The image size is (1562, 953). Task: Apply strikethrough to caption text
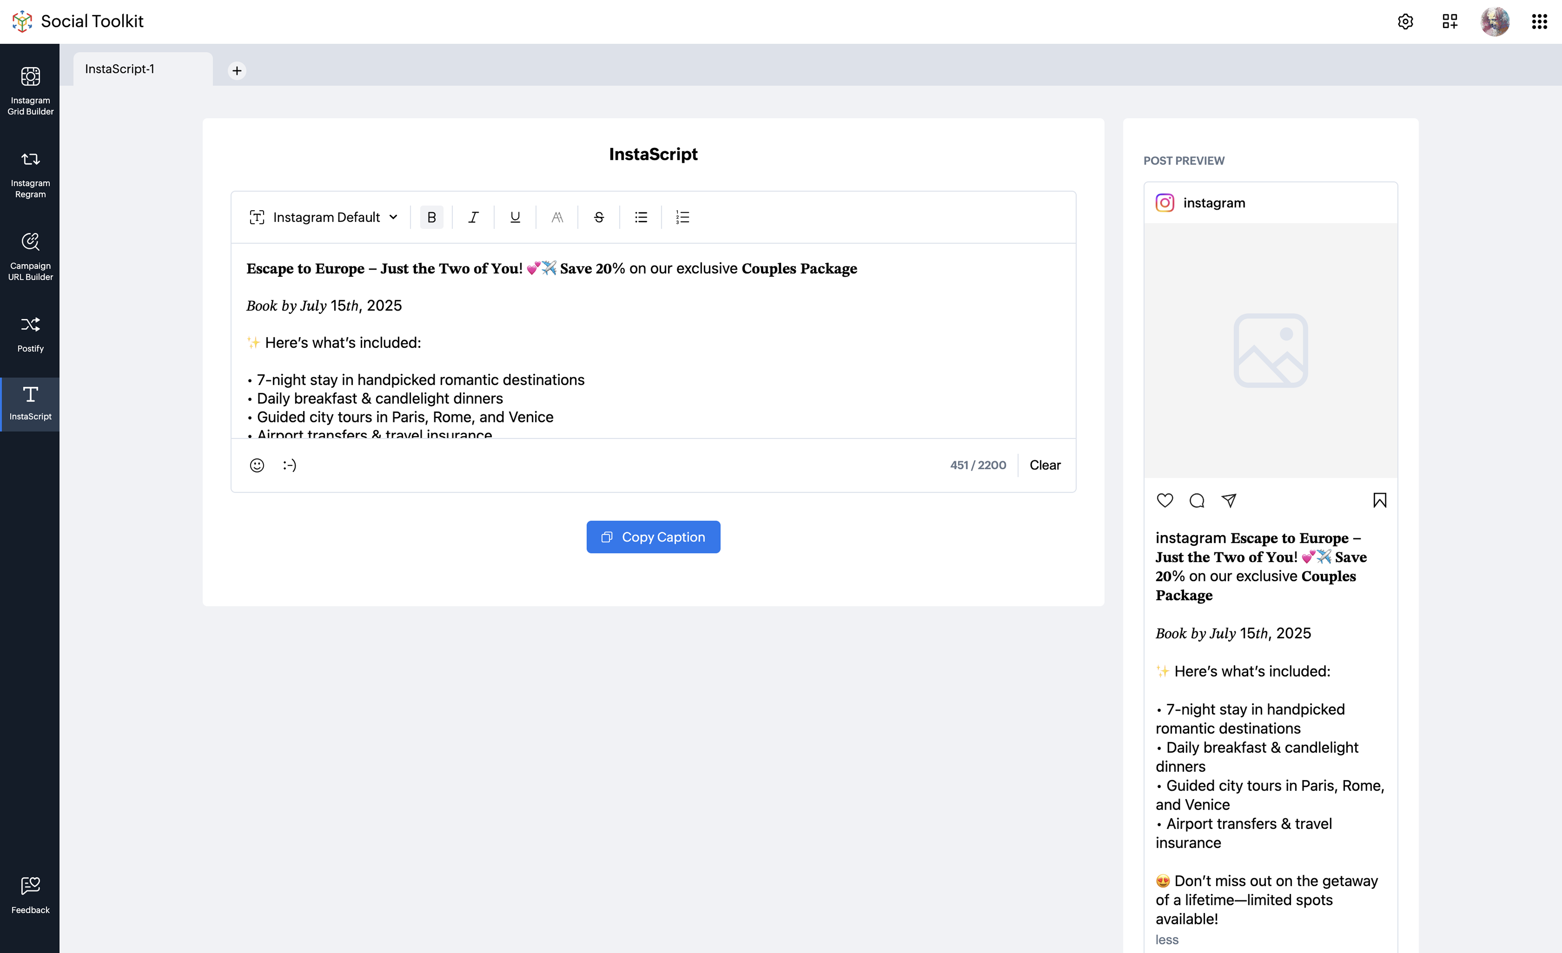[598, 218]
